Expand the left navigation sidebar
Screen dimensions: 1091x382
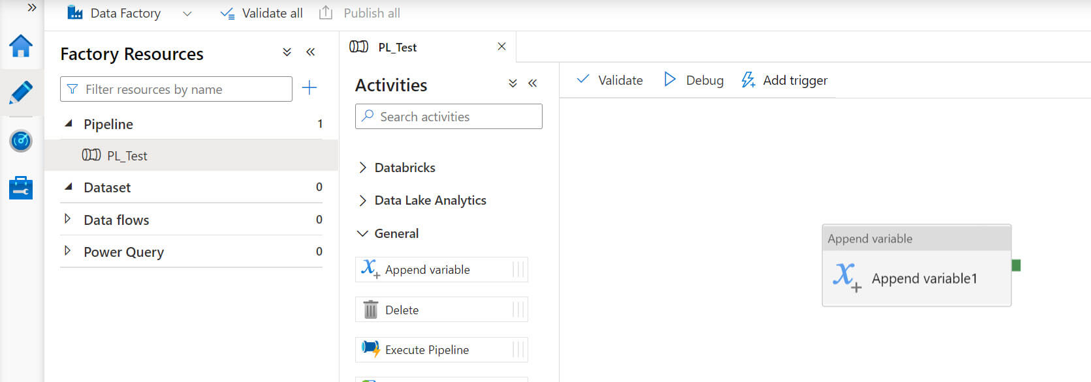click(31, 8)
